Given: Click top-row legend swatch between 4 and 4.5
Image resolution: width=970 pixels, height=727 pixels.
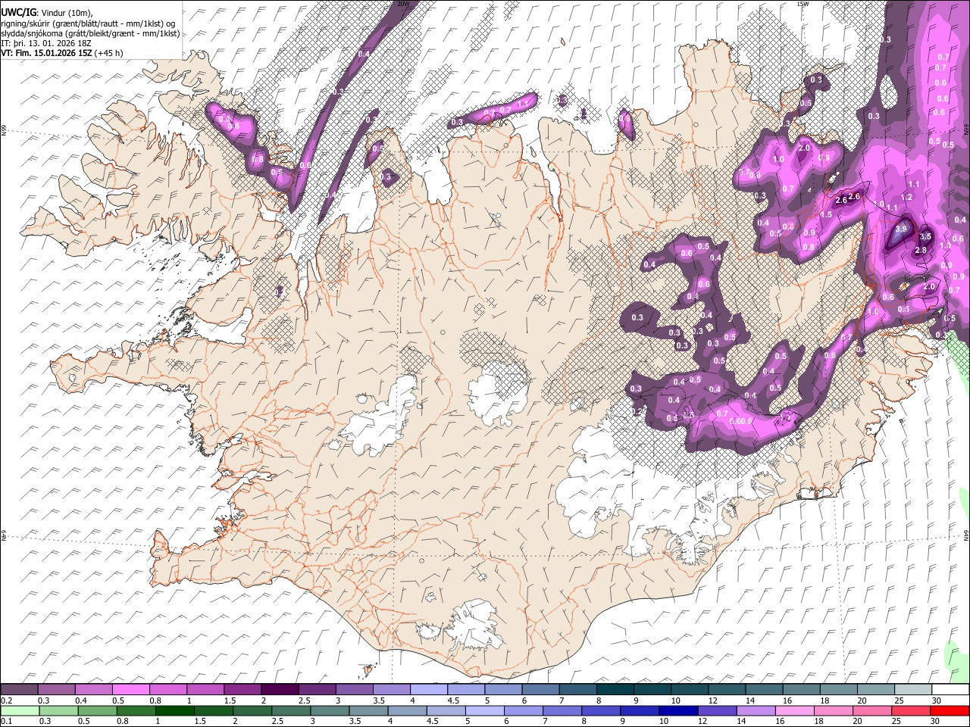Looking at the screenshot, I should click(429, 689).
